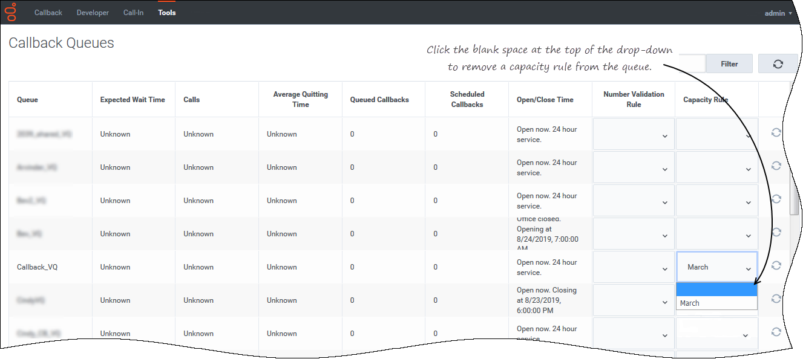803x359 pixels.
Task: Refresh the Callback_VQ queue row
Action: (776, 266)
